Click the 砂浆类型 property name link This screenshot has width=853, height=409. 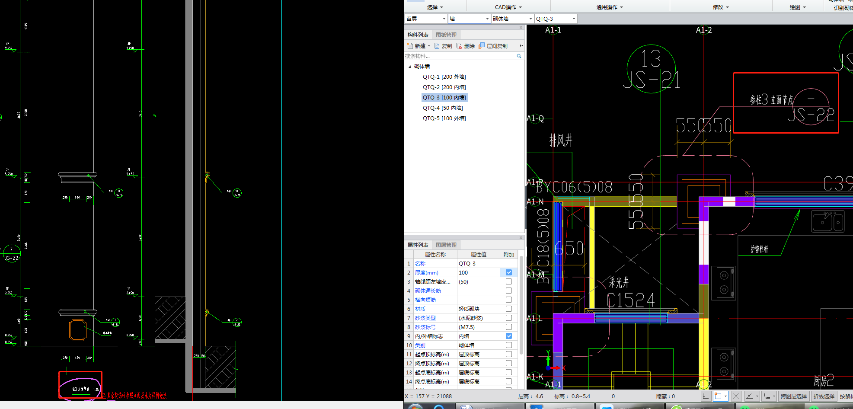pos(425,318)
